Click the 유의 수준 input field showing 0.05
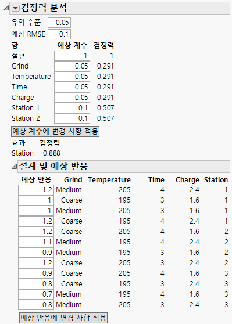 point(59,23)
